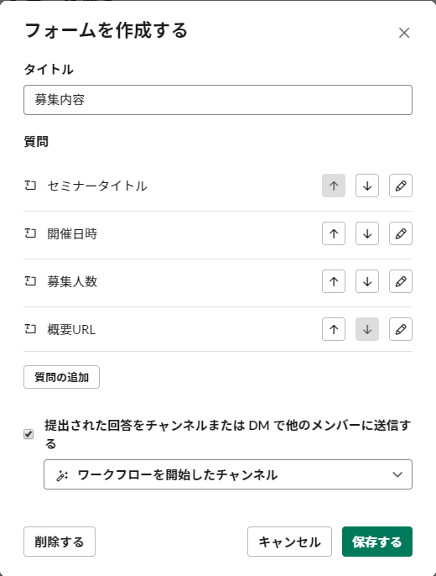
Task: Move 開催日時 question down
Action: point(367,233)
